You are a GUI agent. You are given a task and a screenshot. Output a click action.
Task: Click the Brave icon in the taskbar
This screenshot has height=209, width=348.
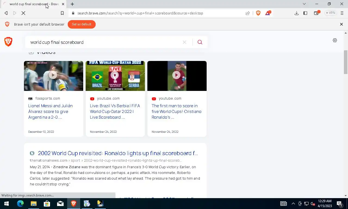(x=73, y=204)
